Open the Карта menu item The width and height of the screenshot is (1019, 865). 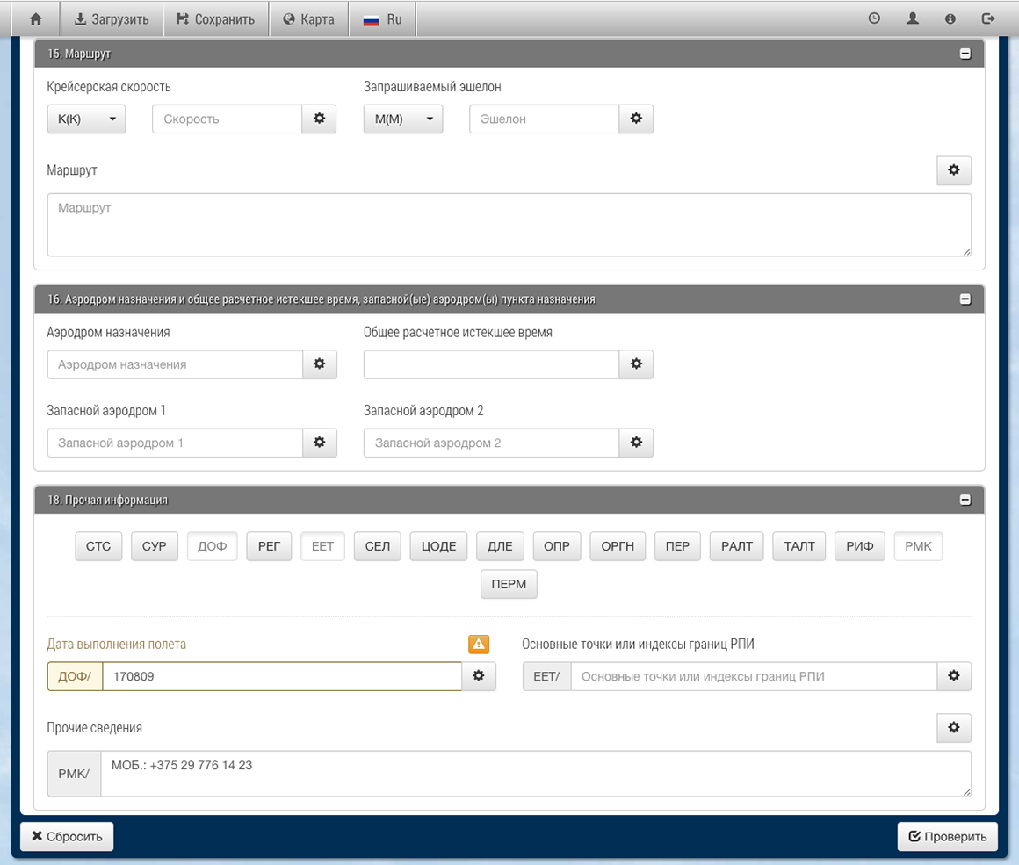click(308, 18)
